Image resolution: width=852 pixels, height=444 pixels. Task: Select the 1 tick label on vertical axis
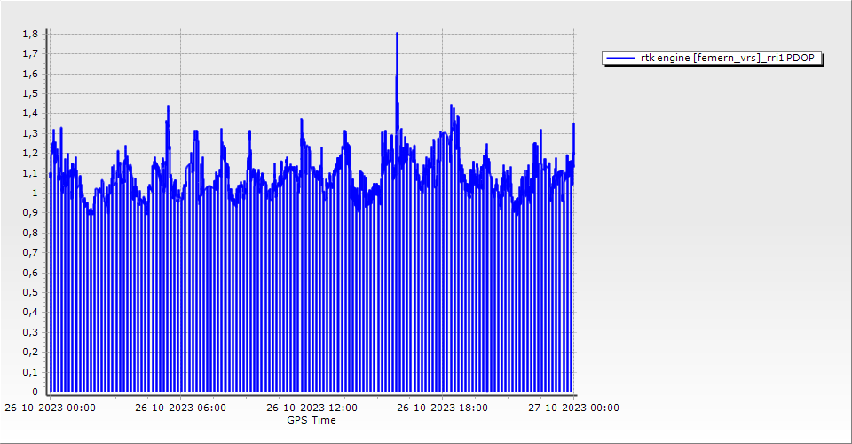point(34,193)
